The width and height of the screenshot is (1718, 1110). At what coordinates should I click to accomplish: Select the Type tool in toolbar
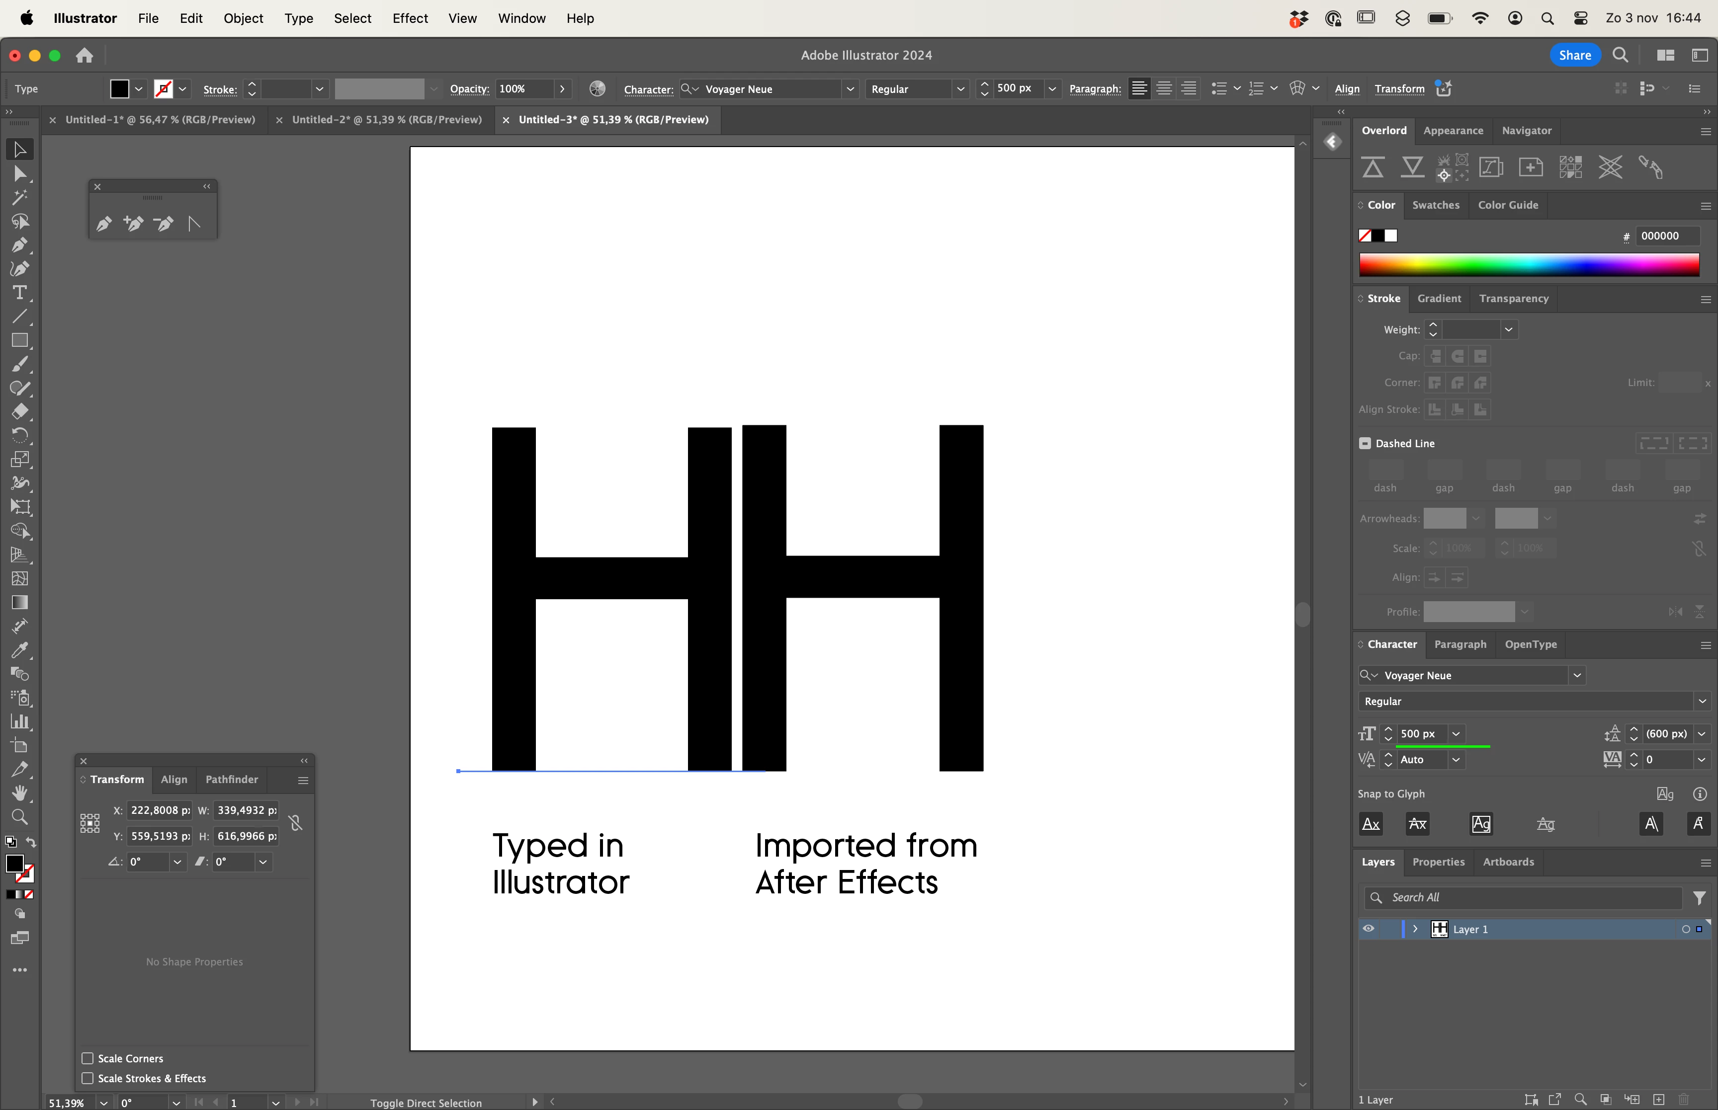point(19,293)
